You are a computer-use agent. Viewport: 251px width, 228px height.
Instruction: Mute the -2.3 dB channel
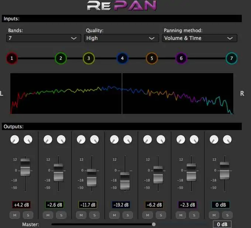tap(181, 215)
